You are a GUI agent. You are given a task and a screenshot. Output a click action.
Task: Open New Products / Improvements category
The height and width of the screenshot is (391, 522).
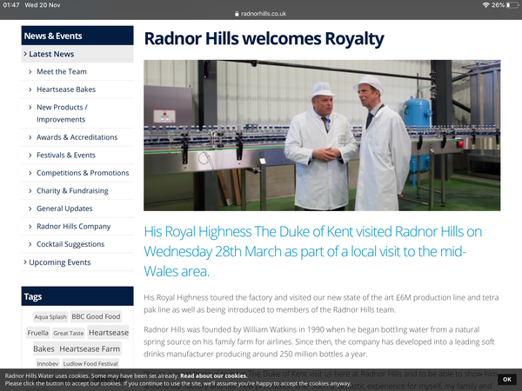pos(62,113)
